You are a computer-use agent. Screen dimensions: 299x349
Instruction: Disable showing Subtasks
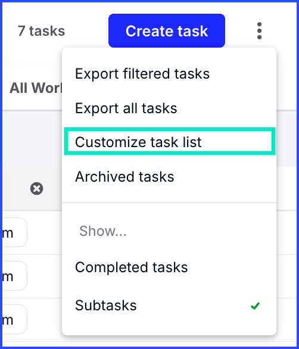(169, 305)
